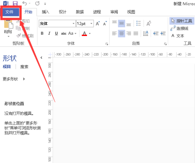195x163 pixels.
Task: Select the 连接线 connector tool
Action: pyautogui.click(x=179, y=28)
